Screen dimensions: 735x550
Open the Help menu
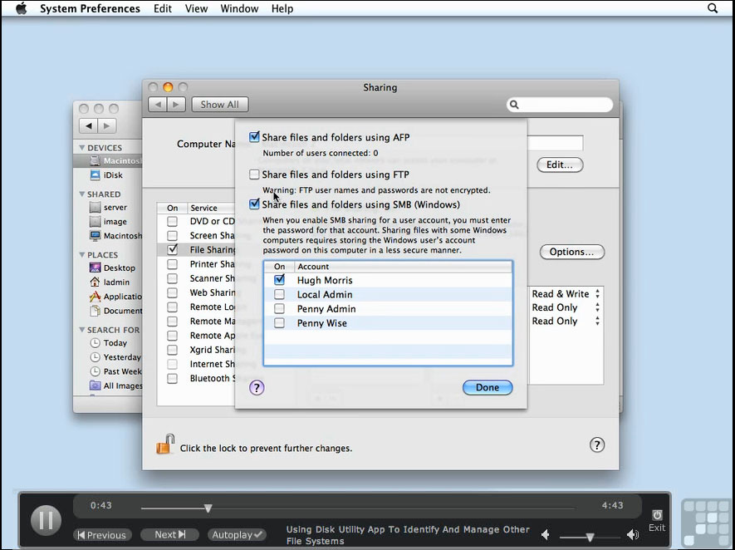pos(282,8)
